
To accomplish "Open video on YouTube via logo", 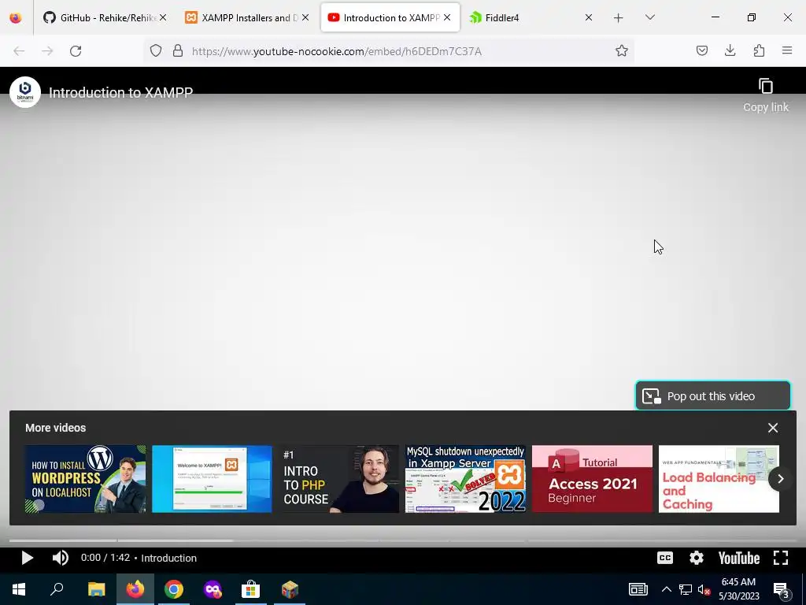I will coord(738,558).
